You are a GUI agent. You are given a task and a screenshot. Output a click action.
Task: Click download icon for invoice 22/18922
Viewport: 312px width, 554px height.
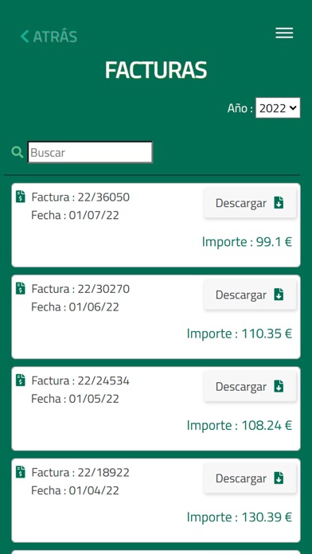(x=279, y=478)
